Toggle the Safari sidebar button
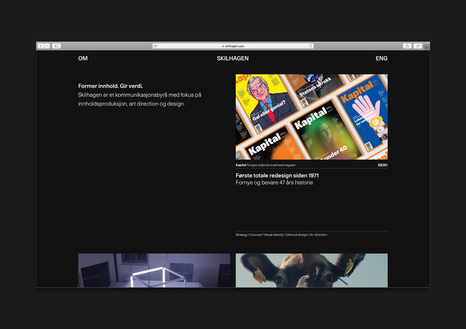This screenshot has width=466, height=329. (57, 46)
